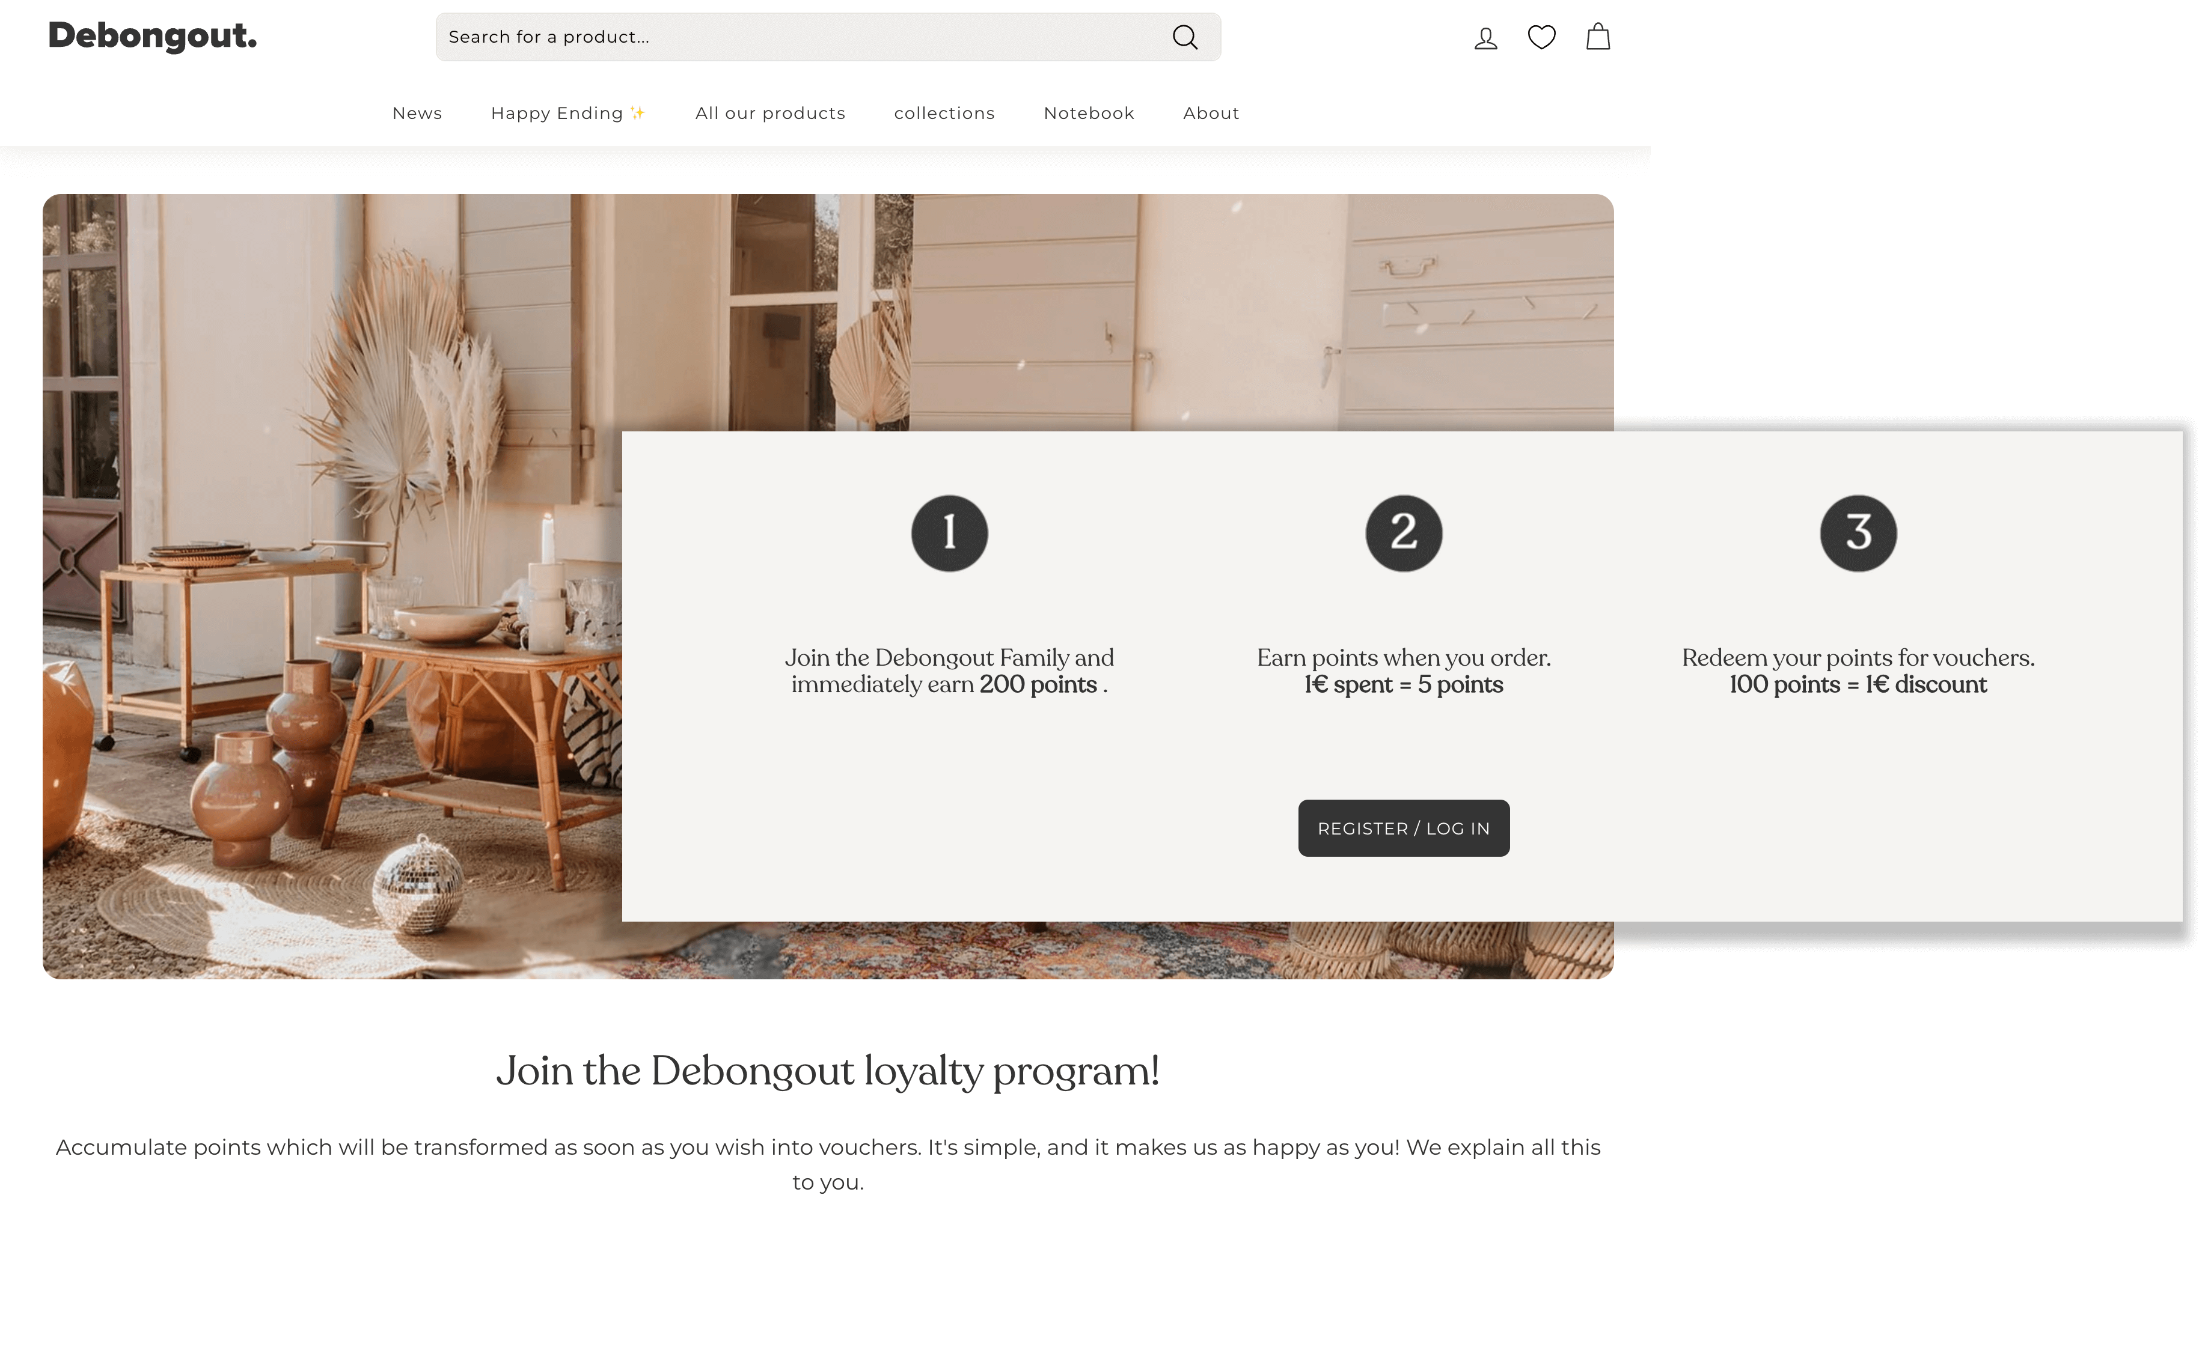Click the user account icon
Screen dimensions: 2202x1353
click(1485, 36)
